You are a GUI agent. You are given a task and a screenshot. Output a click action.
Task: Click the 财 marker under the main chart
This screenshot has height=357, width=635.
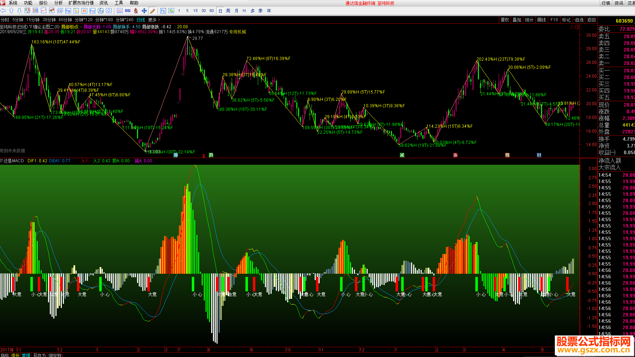539,155
